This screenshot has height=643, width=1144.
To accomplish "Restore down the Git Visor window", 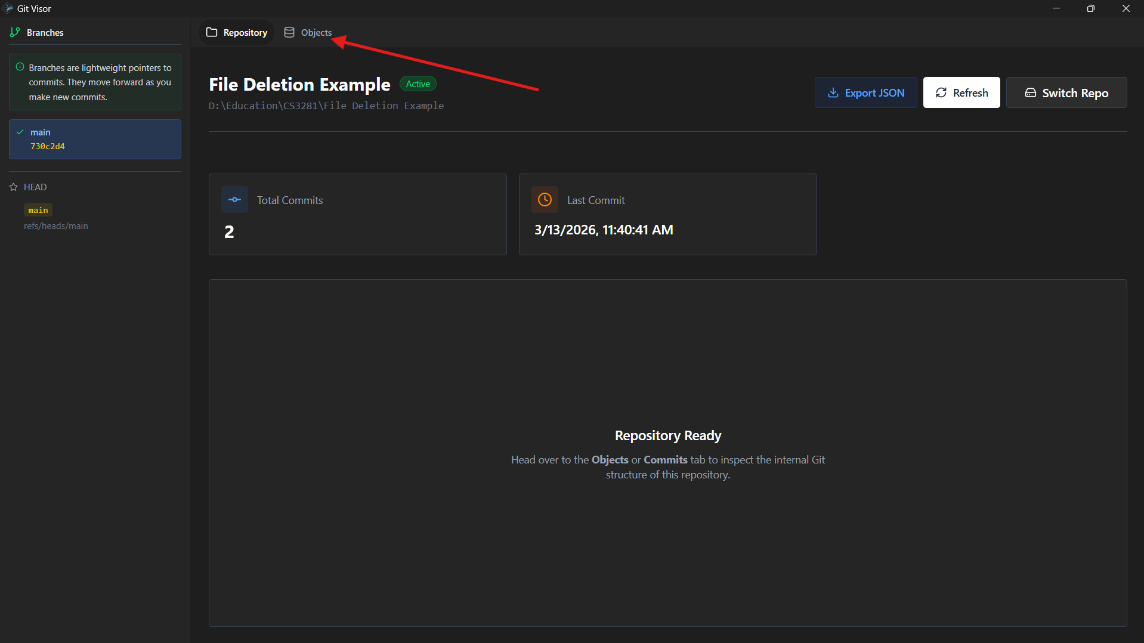I will [x=1091, y=8].
